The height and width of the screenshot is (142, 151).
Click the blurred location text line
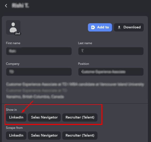[x=35, y=97]
